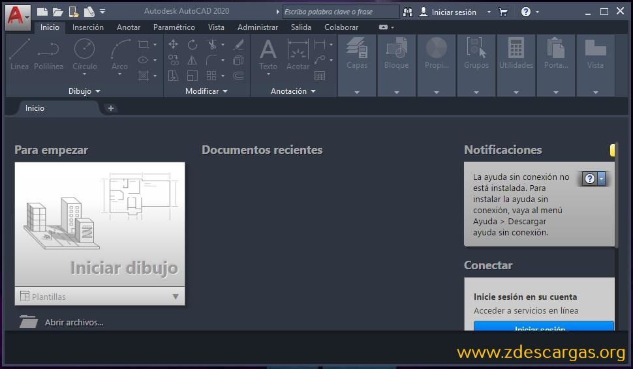Switch to the Administrar ribbon tab
The height and width of the screenshot is (369, 633).
pyautogui.click(x=258, y=27)
